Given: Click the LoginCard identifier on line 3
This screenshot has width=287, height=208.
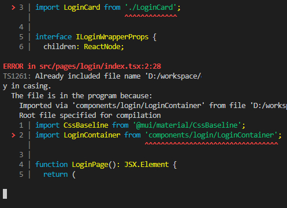Looking at the screenshot, I should [82, 8].
